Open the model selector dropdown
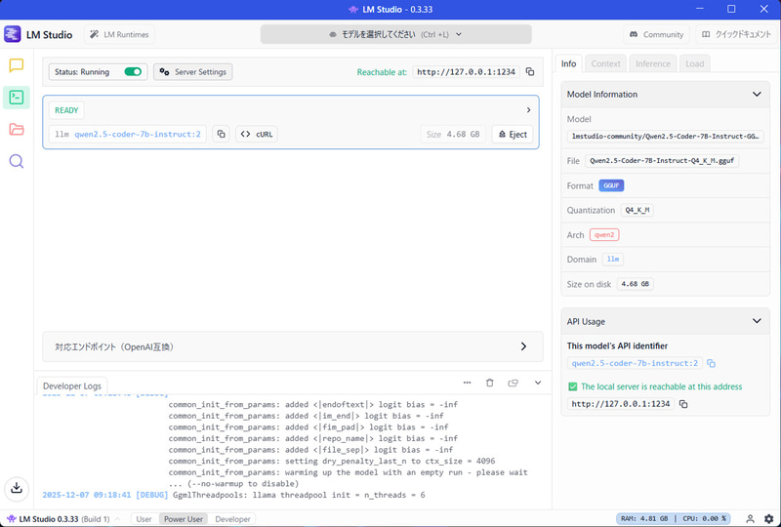781x527 pixels. 396,34
